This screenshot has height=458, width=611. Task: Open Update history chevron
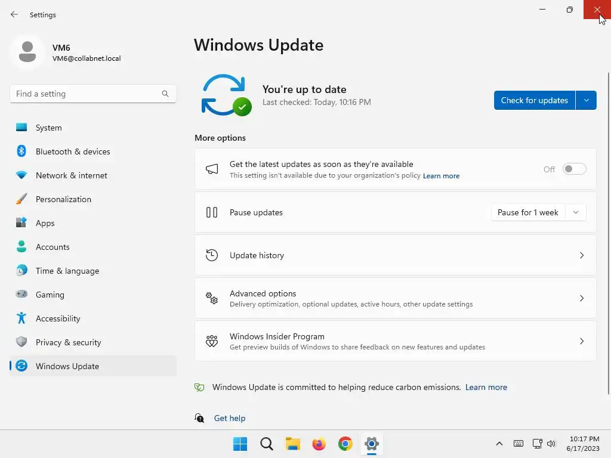[581, 255]
